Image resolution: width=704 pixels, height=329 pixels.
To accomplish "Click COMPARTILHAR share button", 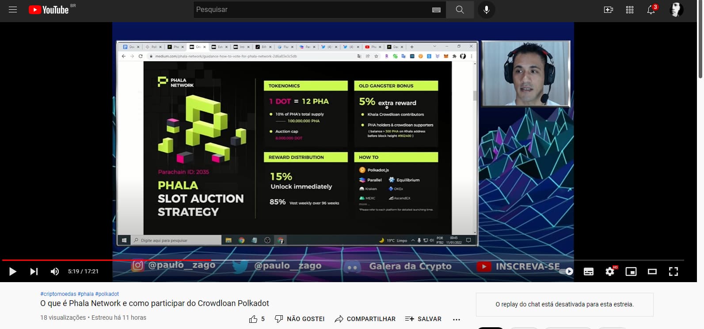I will pyautogui.click(x=365, y=319).
